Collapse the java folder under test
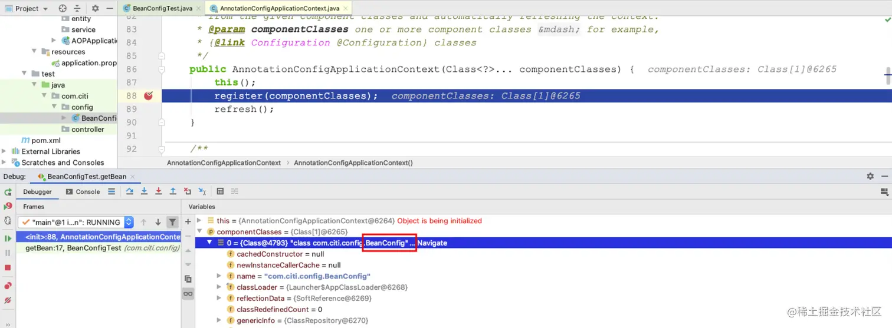Screen dimensions: 892x328 (35, 85)
